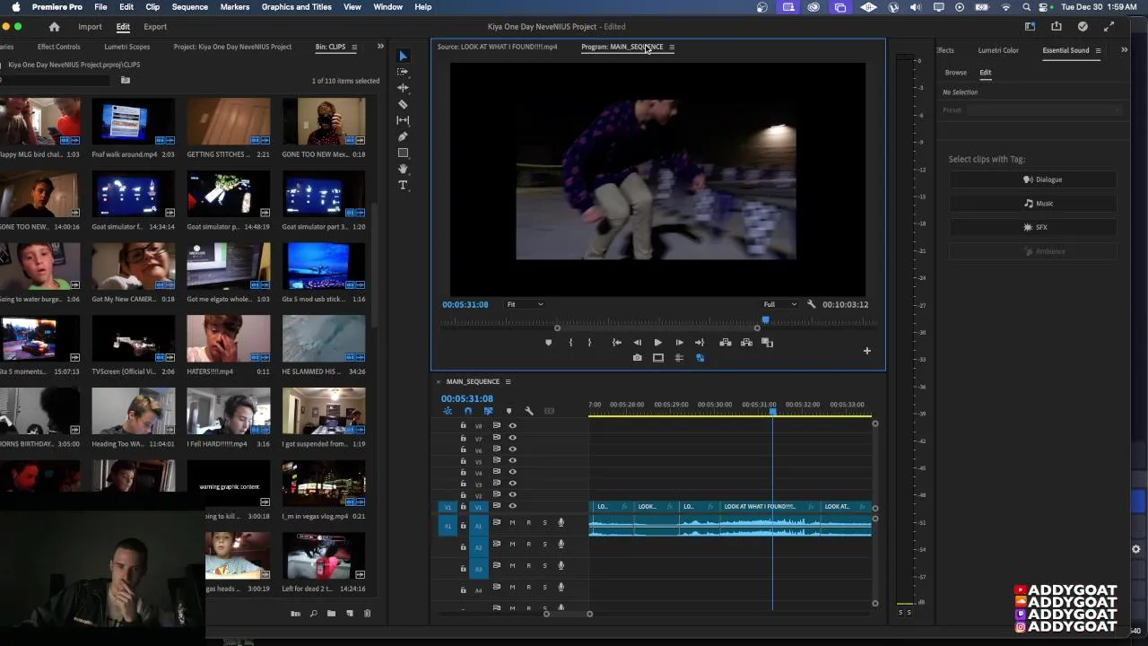1148x646 pixels.
Task: Open the Program monitor panel menu
Action: [x=672, y=47]
